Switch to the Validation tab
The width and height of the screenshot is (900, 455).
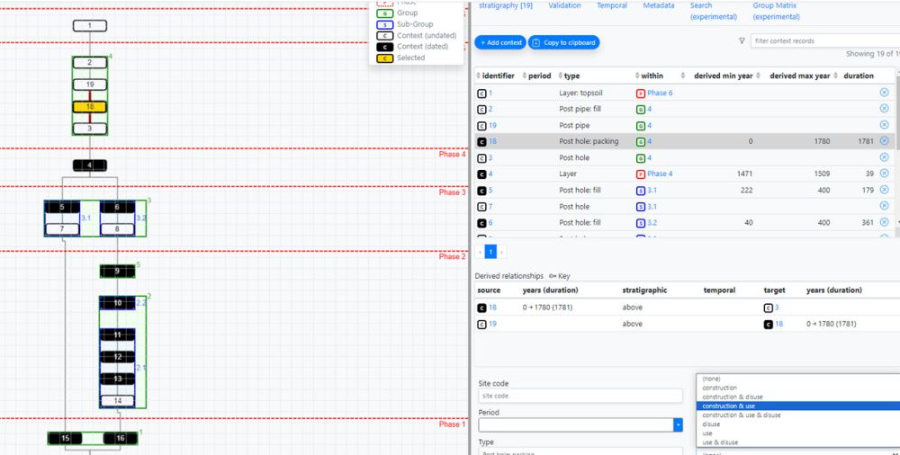pos(564,5)
